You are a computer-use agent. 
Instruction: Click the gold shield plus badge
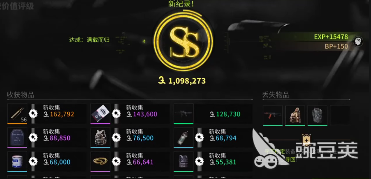pyautogui.click(x=307, y=140)
